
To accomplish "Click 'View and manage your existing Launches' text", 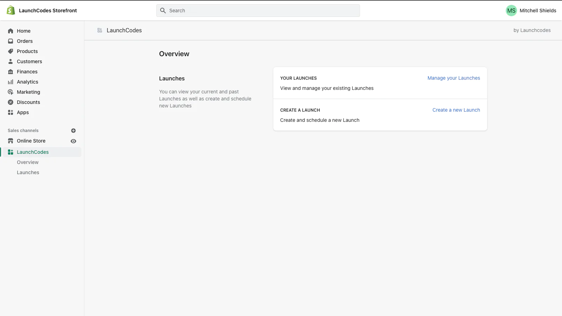I will point(327,88).
